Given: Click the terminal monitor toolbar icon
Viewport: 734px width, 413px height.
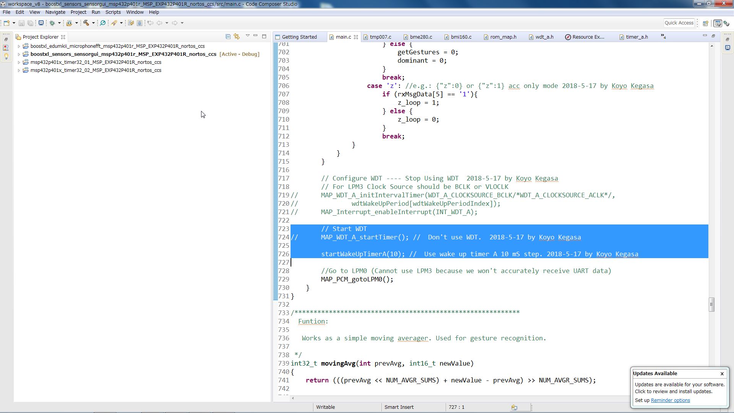Looking at the screenshot, I should [x=41, y=23].
